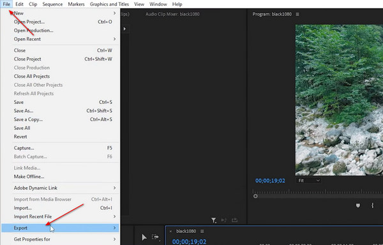383x245 pixels.
Task: Expand the Open Recent submenu
Action: point(60,39)
